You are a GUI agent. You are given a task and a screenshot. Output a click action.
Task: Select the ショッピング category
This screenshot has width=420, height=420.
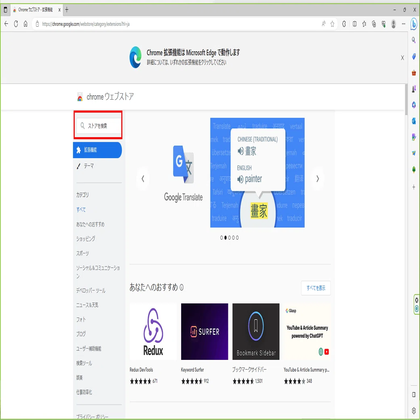tap(86, 239)
